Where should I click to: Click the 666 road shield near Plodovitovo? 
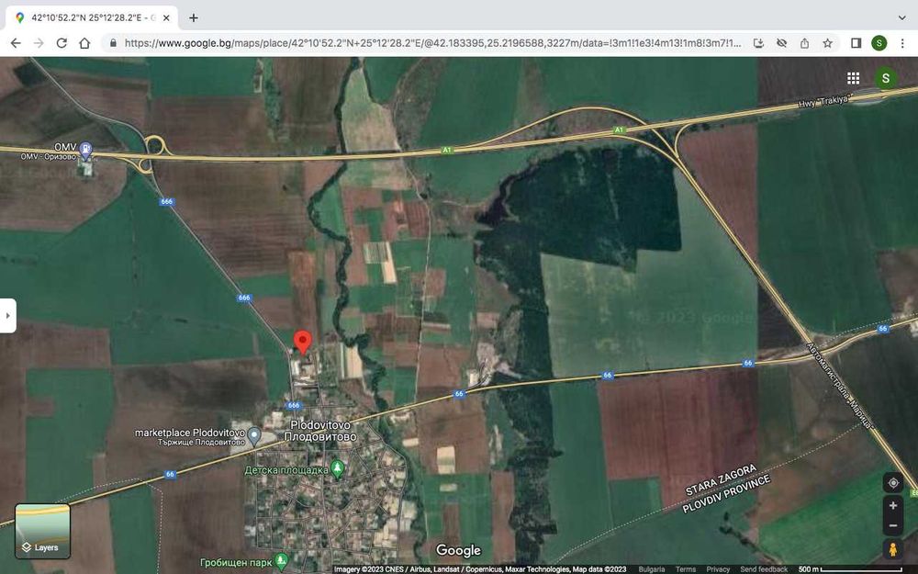pos(294,405)
